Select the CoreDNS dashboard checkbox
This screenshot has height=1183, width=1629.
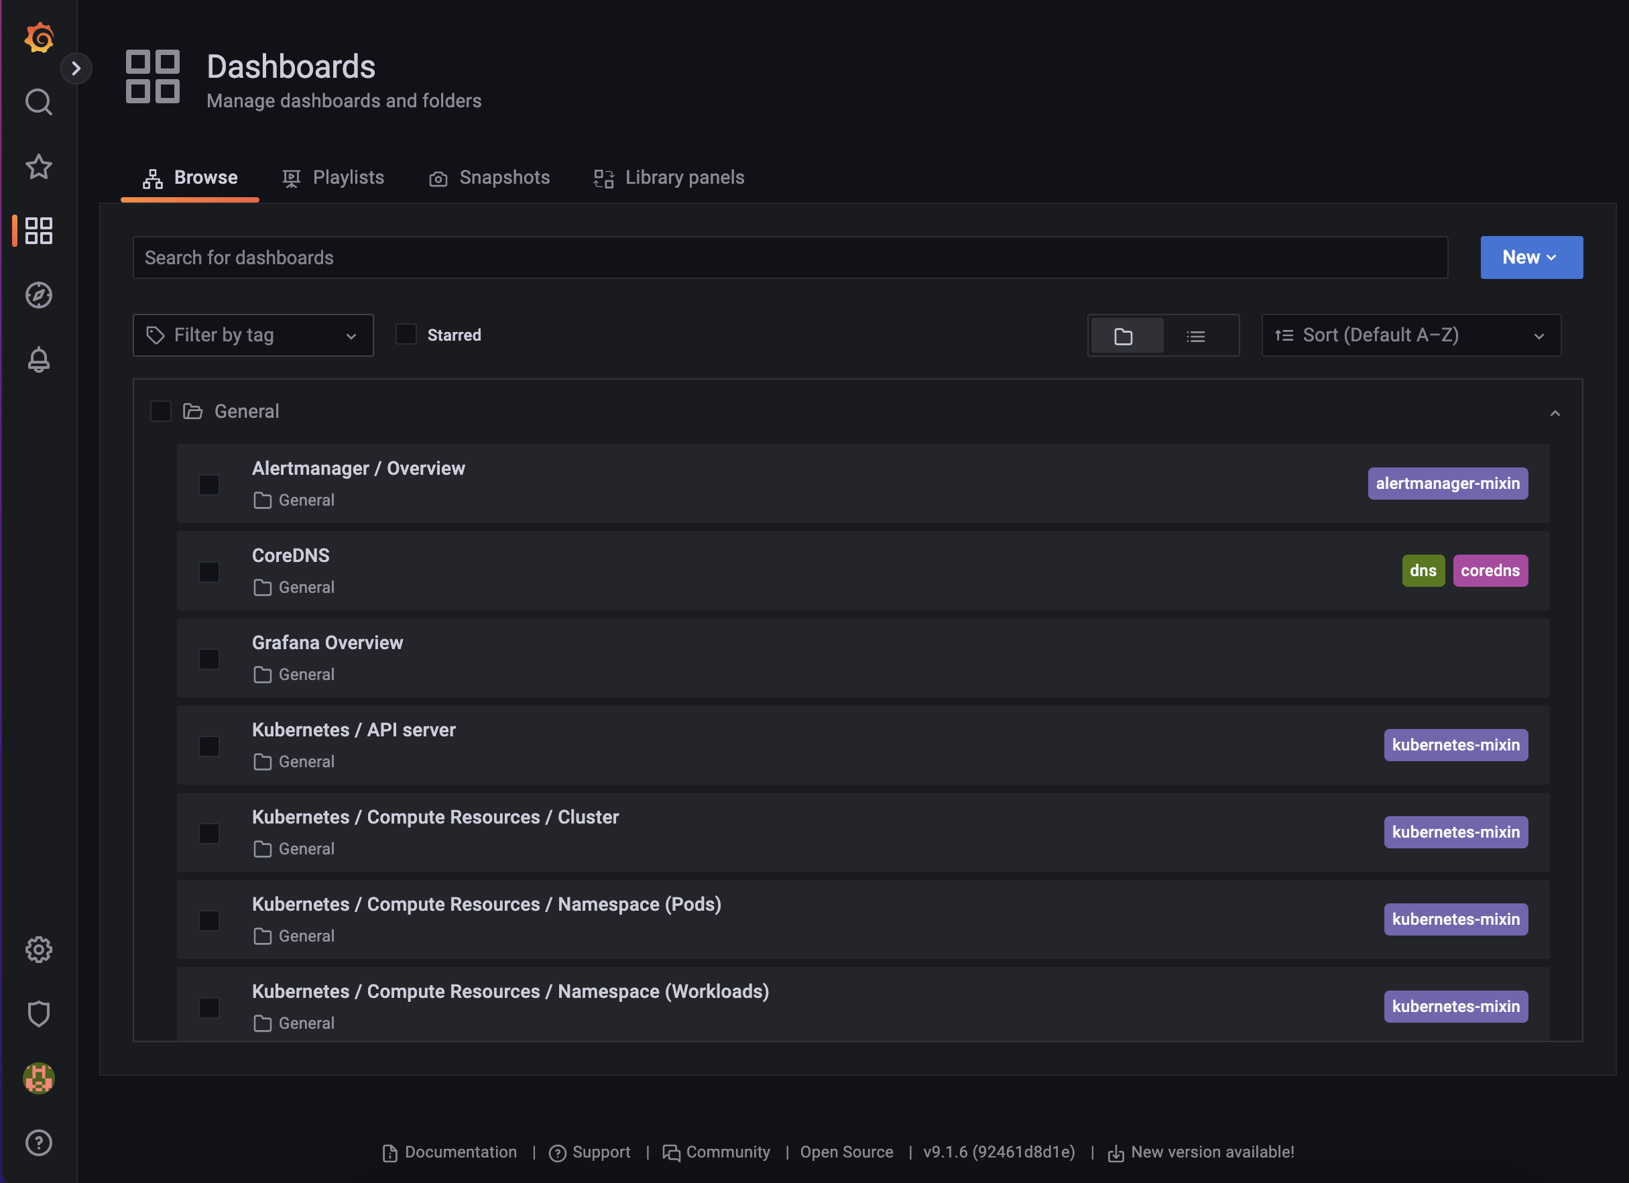click(x=209, y=572)
